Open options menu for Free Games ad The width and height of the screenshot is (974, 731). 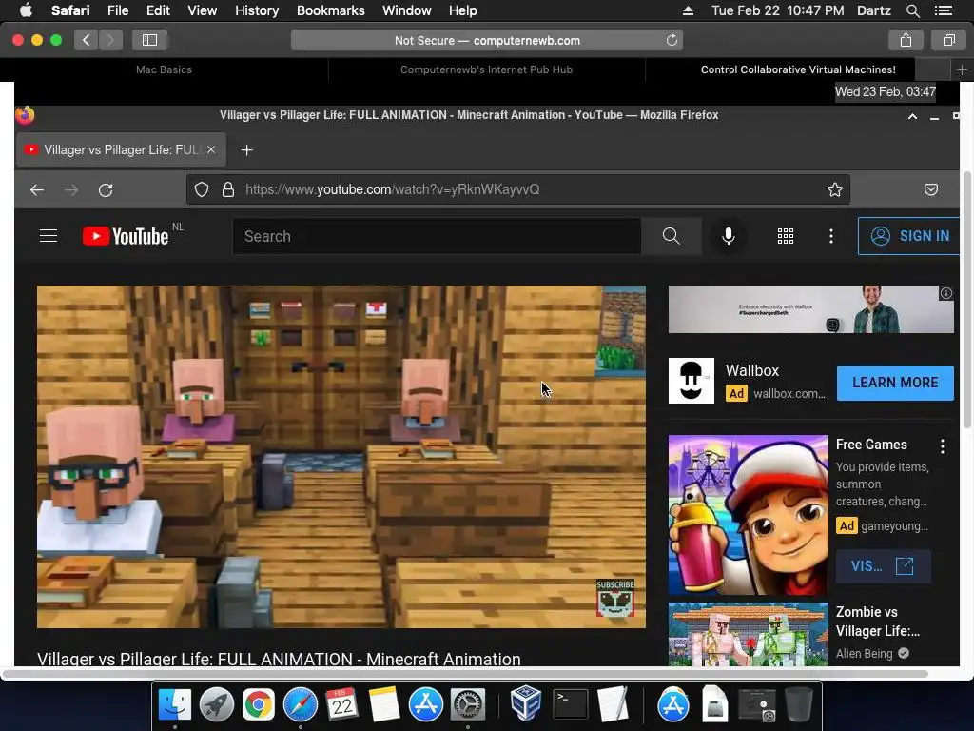(x=943, y=446)
